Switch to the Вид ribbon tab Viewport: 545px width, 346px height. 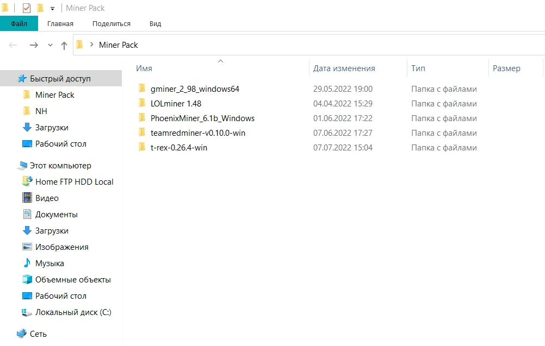155,24
